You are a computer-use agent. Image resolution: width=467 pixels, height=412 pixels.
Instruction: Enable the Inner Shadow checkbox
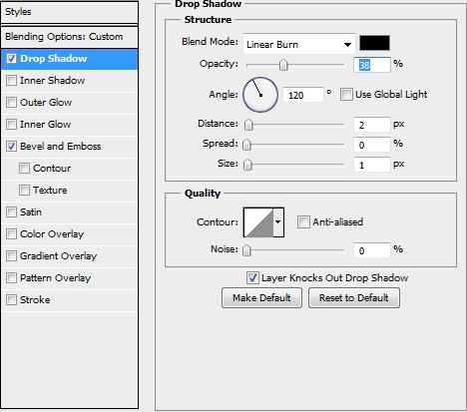pyautogui.click(x=11, y=81)
